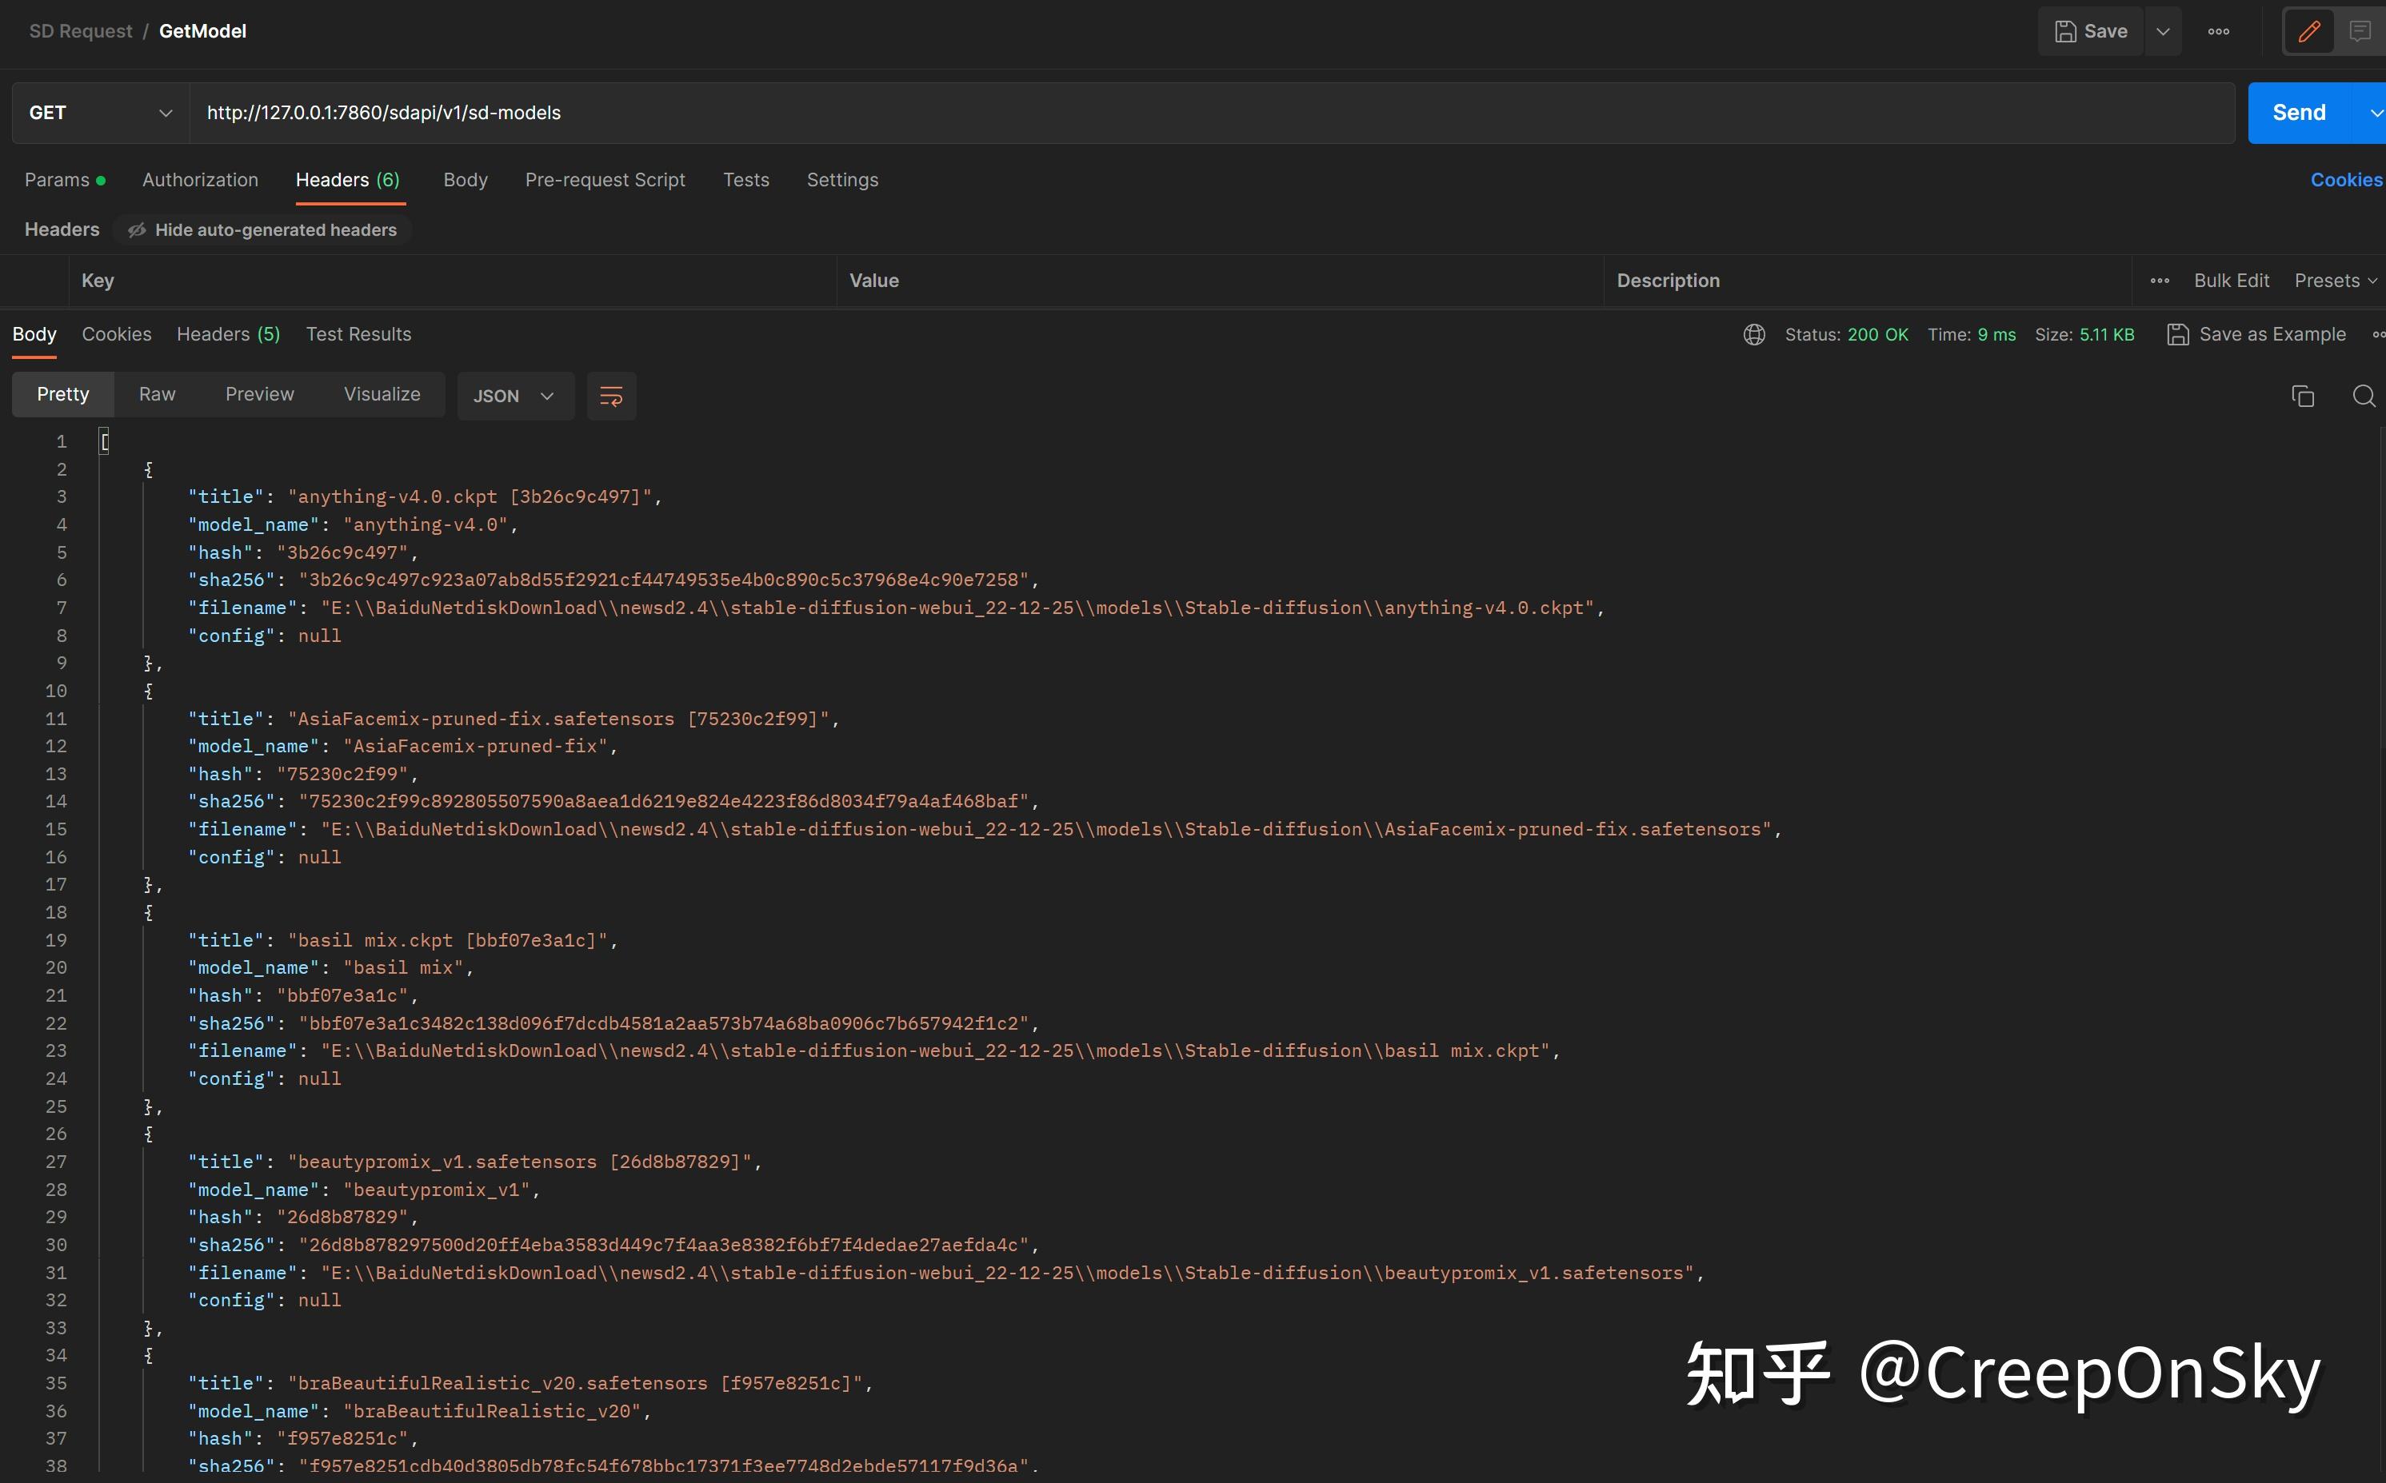Click the Send button

click(x=2300, y=112)
